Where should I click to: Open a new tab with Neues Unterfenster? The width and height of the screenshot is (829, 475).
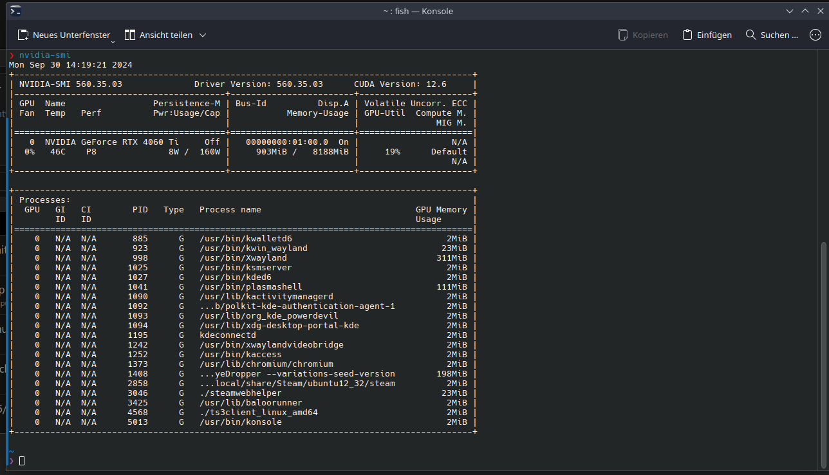(x=63, y=35)
